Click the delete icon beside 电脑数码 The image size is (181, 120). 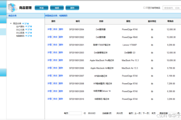click(31, 36)
